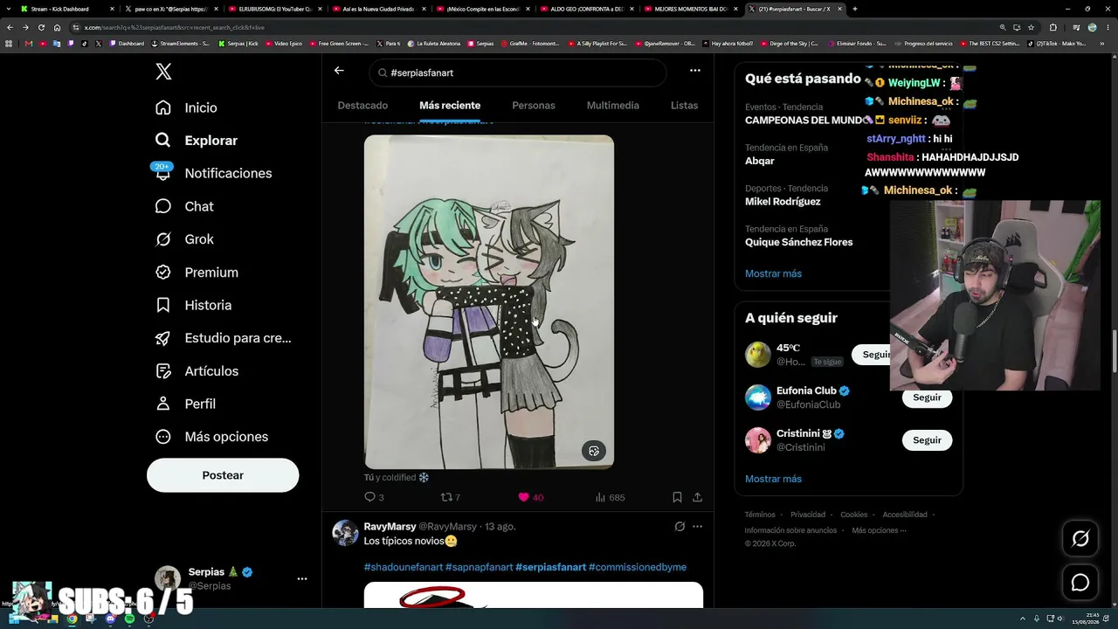Open the X logo home icon

coord(163,72)
